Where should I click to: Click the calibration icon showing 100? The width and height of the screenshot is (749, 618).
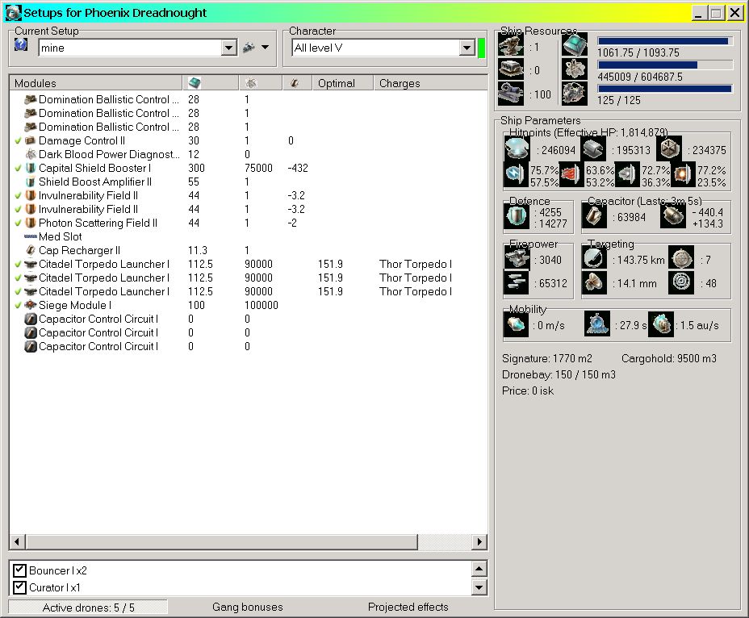[x=511, y=94]
